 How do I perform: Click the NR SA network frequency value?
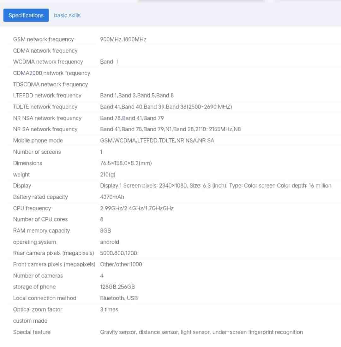170,129
